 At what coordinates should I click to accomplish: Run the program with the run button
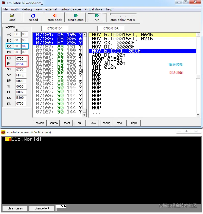click(x=97, y=17)
